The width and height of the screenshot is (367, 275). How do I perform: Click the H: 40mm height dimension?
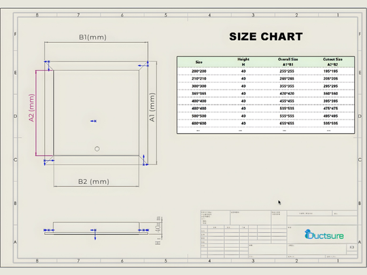tap(158, 231)
